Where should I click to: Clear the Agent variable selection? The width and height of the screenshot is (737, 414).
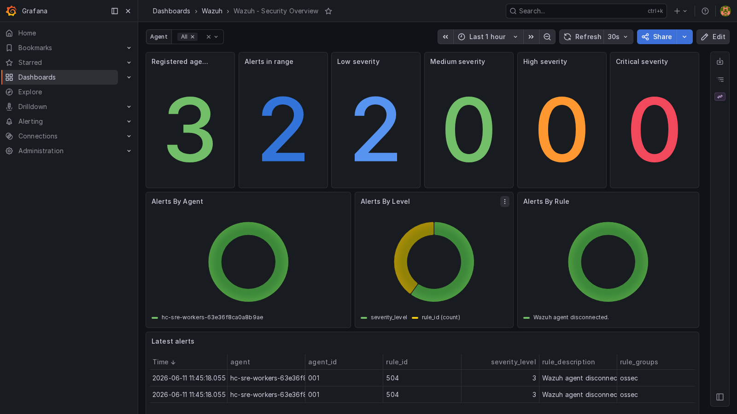click(209, 37)
